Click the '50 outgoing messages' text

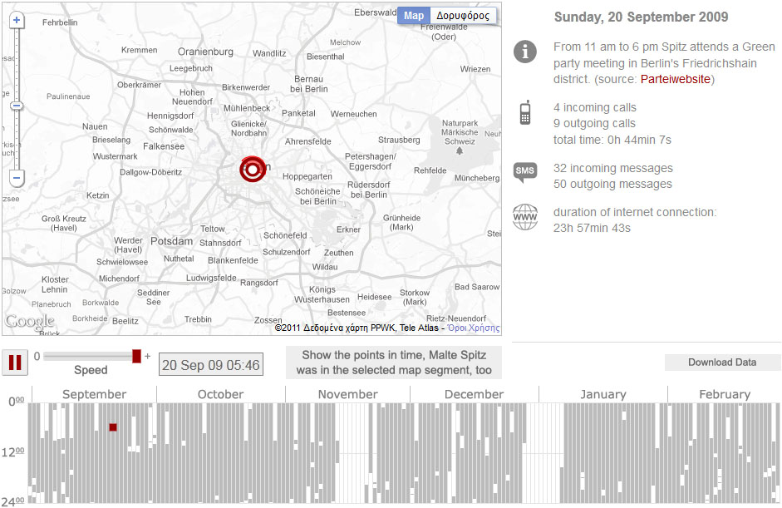coord(612,184)
